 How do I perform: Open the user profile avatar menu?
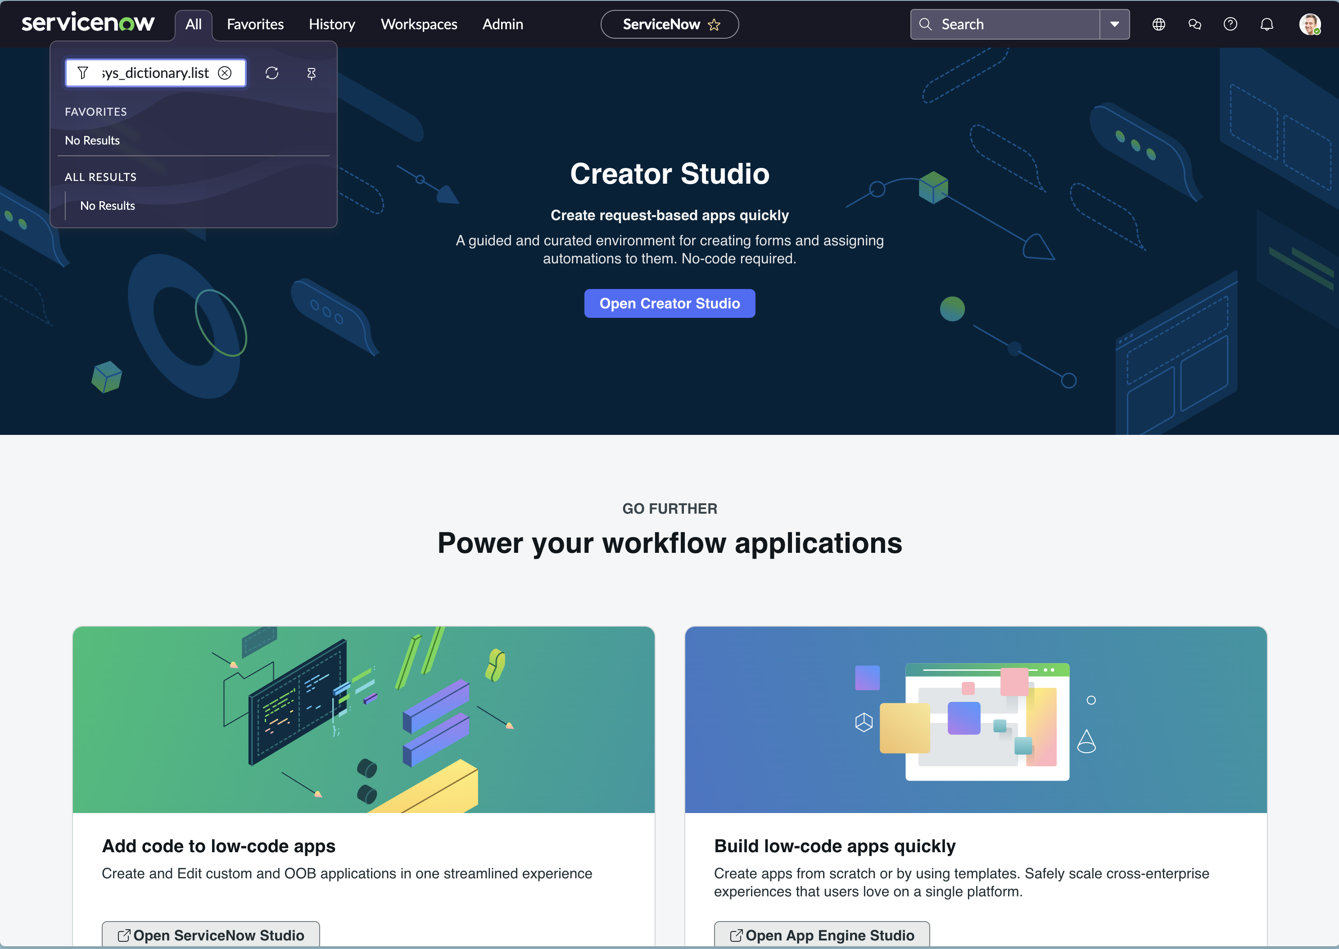(1309, 25)
